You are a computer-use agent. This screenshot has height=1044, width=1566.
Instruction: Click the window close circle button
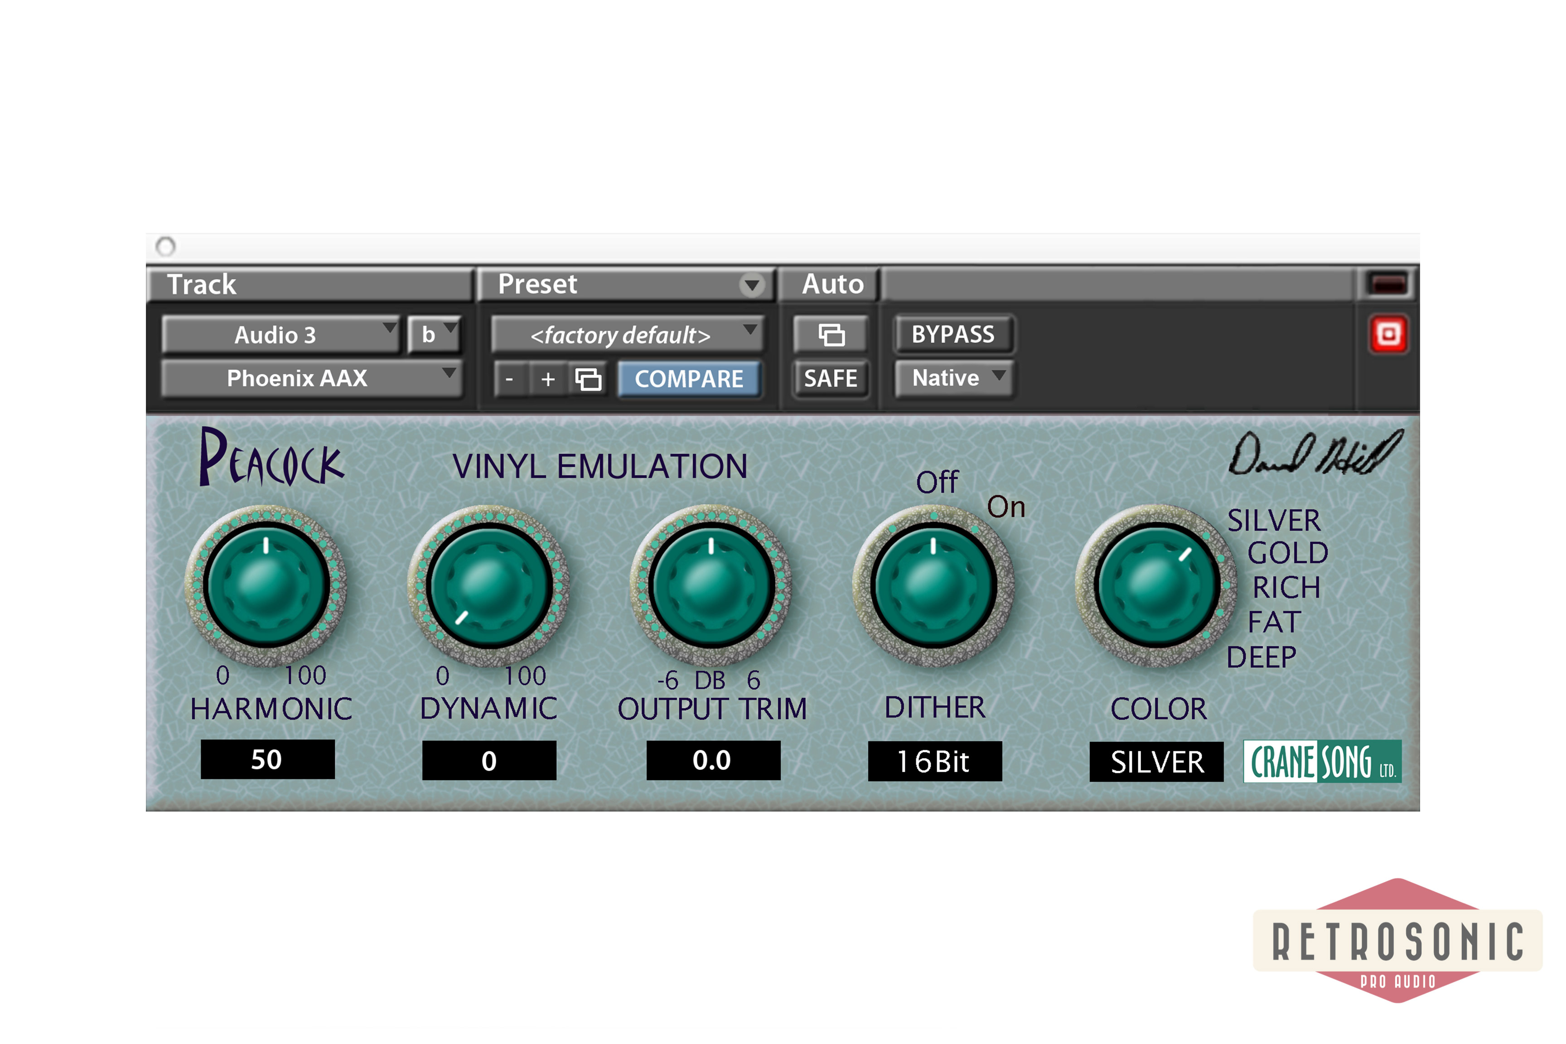coord(166,246)
